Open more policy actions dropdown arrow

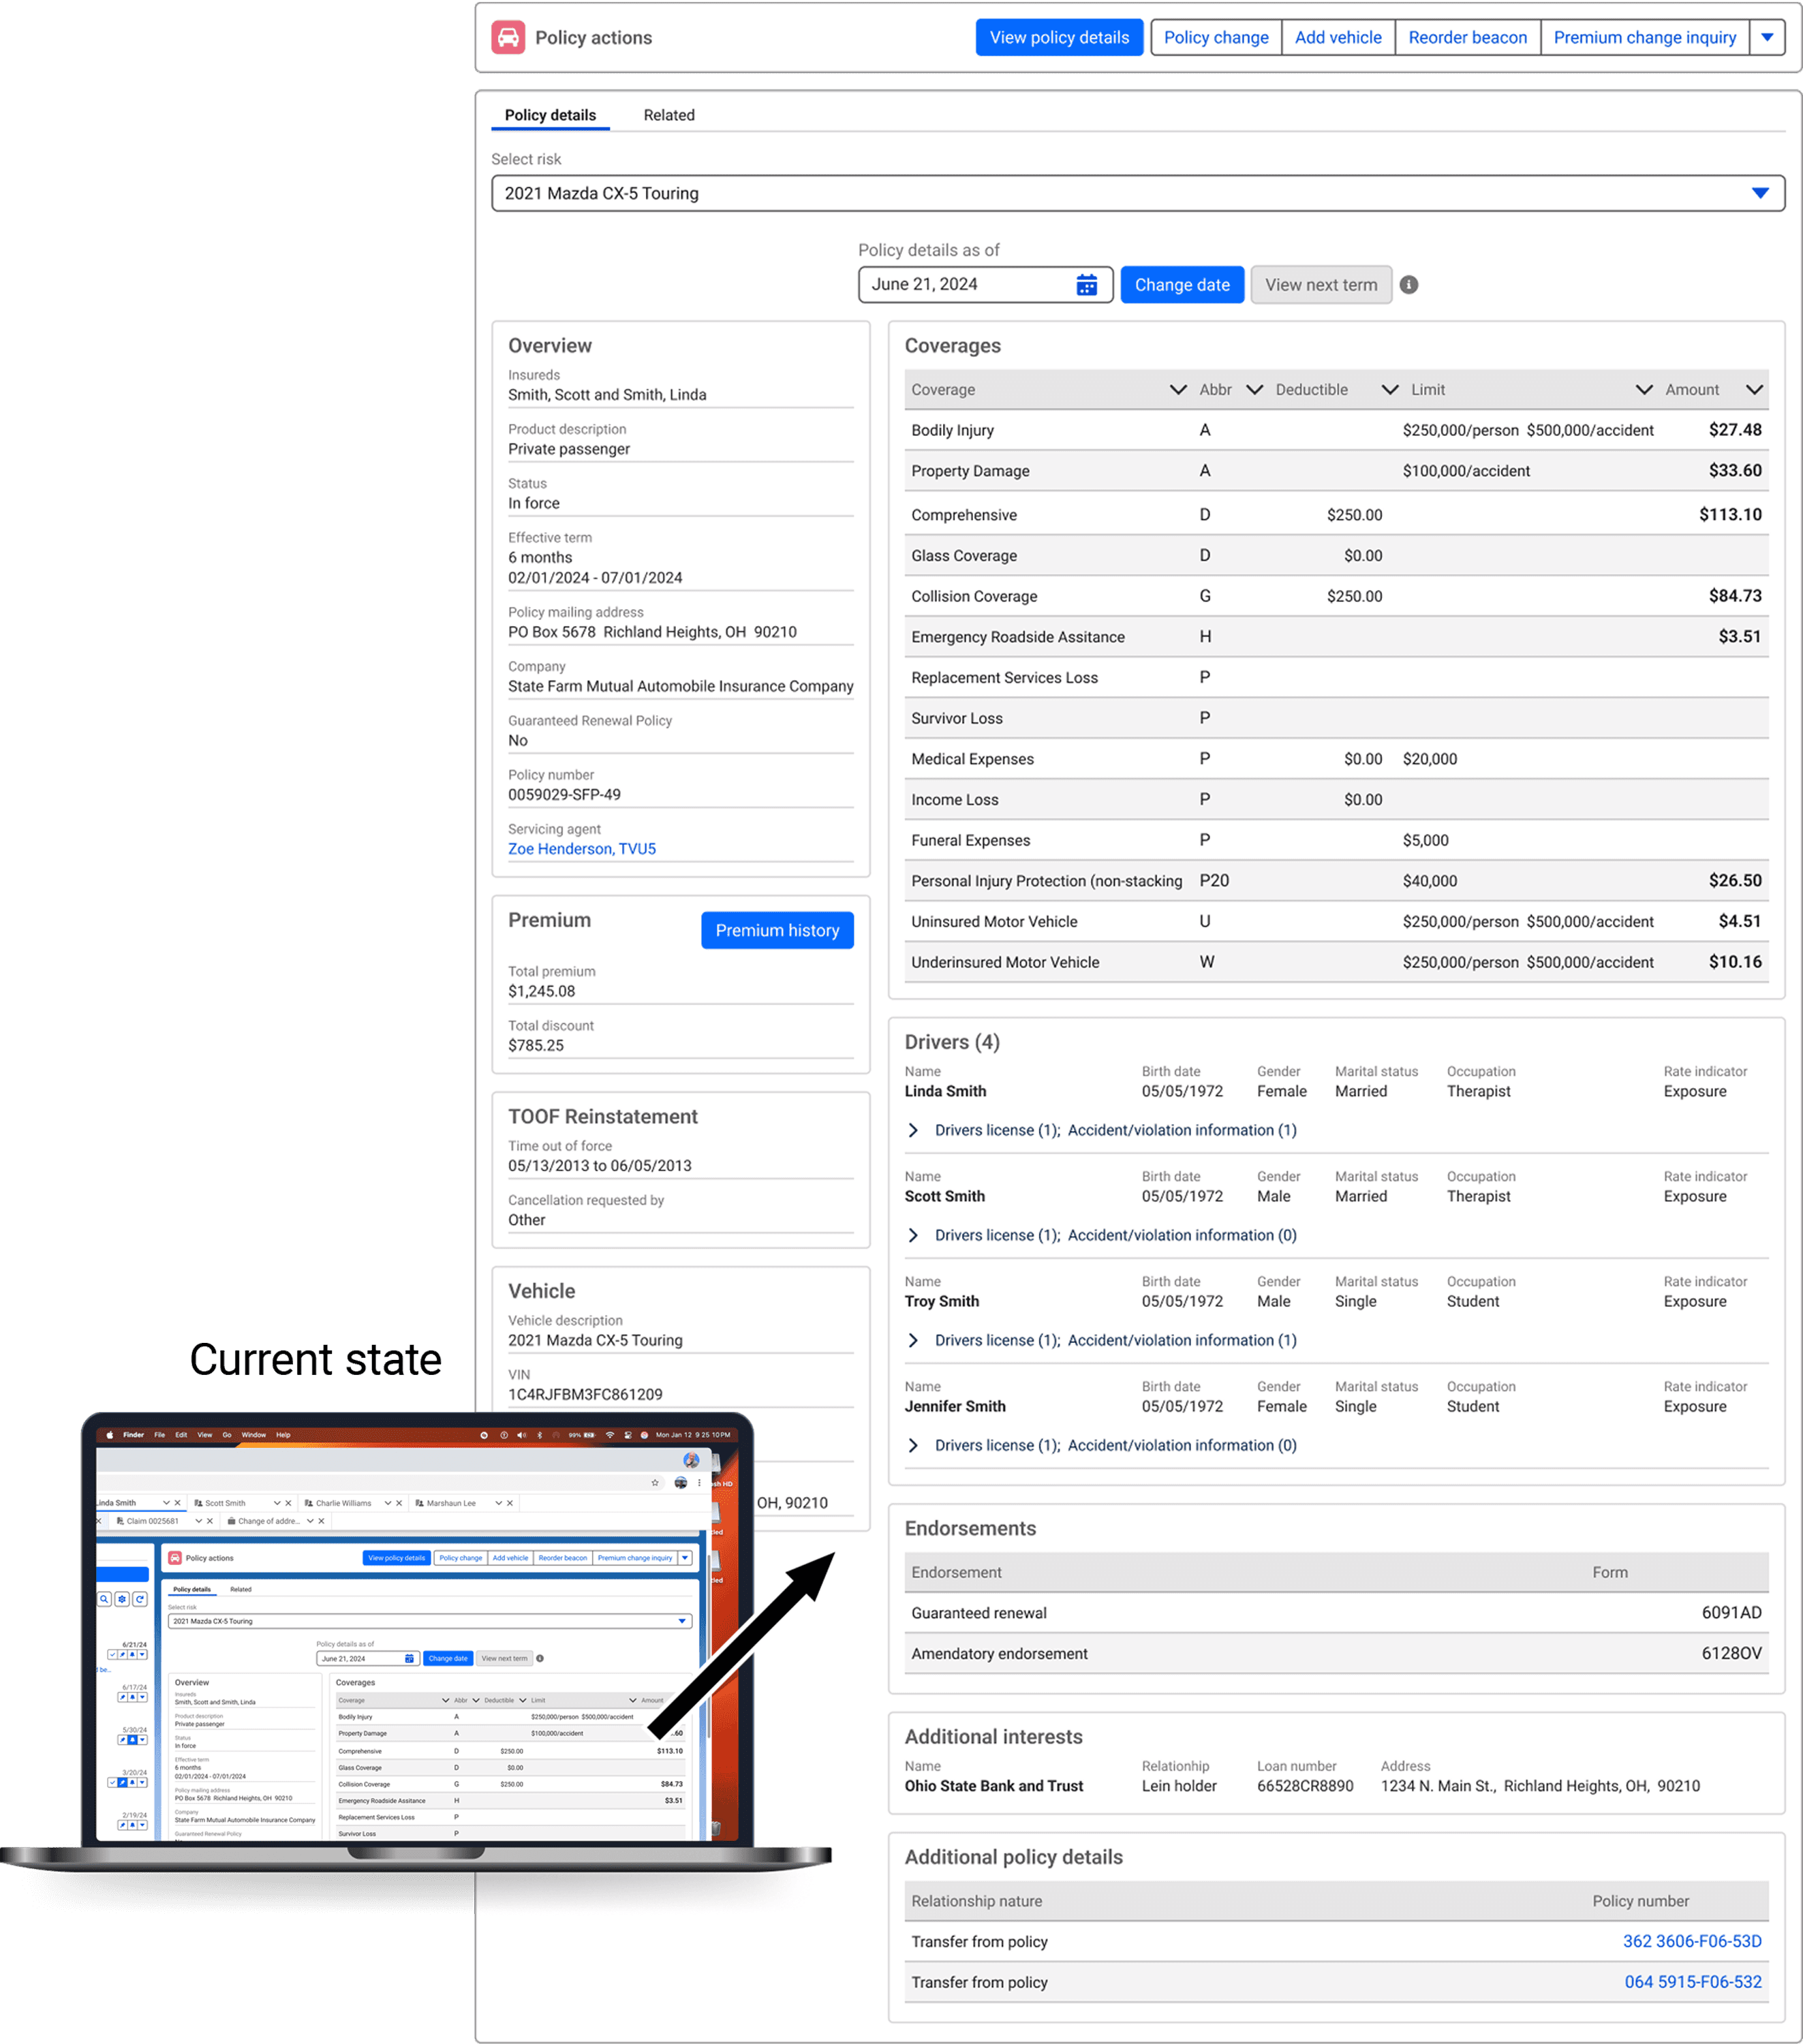point(1767,38)
